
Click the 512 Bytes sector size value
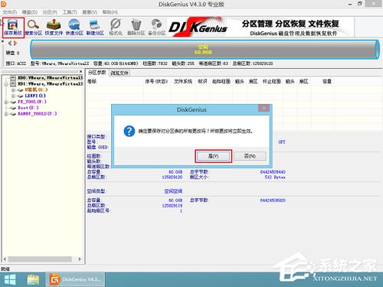[x=275, y=177]
